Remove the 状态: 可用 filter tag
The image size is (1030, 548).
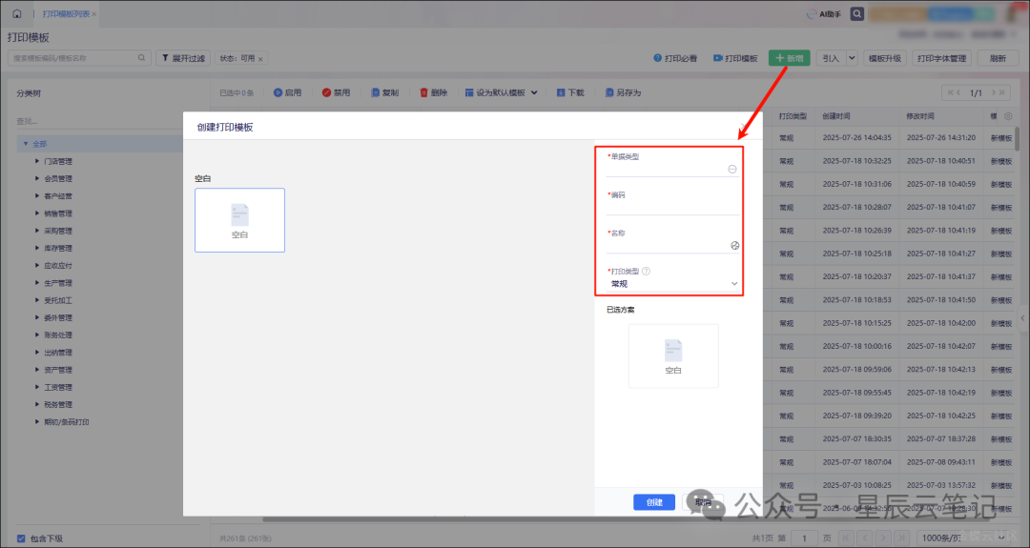(261, 58)
